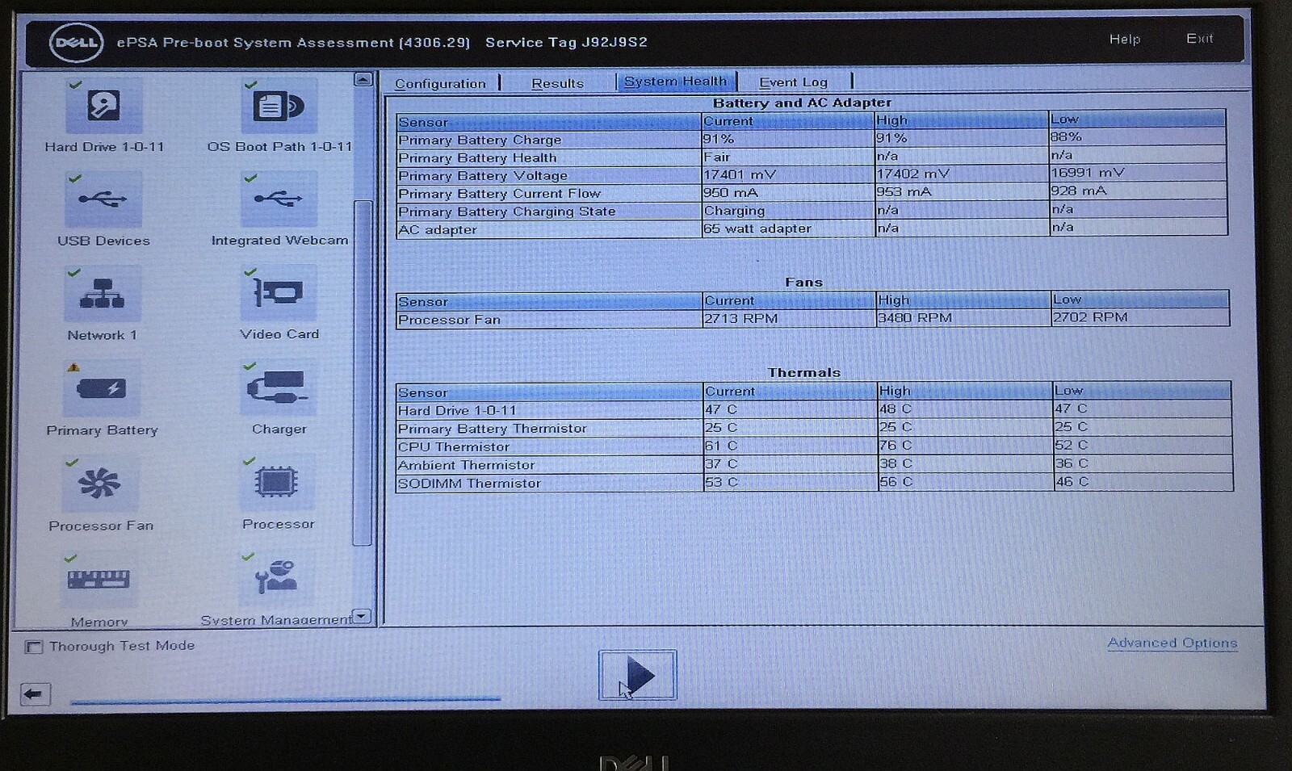Image resolution: width=1292 pixels, height=771 pixels.
Task: Select the Processor Fan icon
Action: 101,484
